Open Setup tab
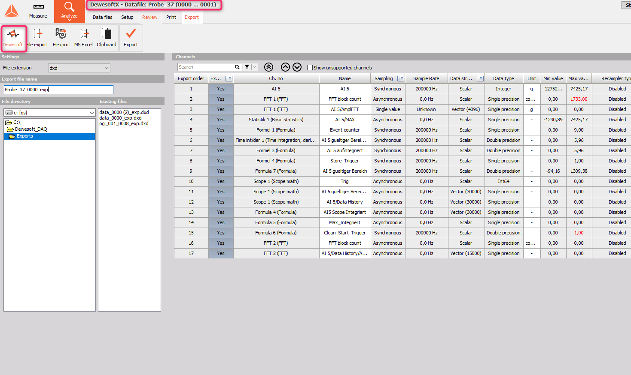Viewport: 631px width, 375px height. click(x=127, y=17)
